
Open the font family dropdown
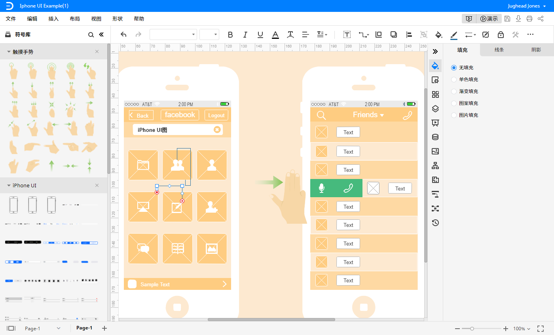pyautogui.click(x=173, y=34)
